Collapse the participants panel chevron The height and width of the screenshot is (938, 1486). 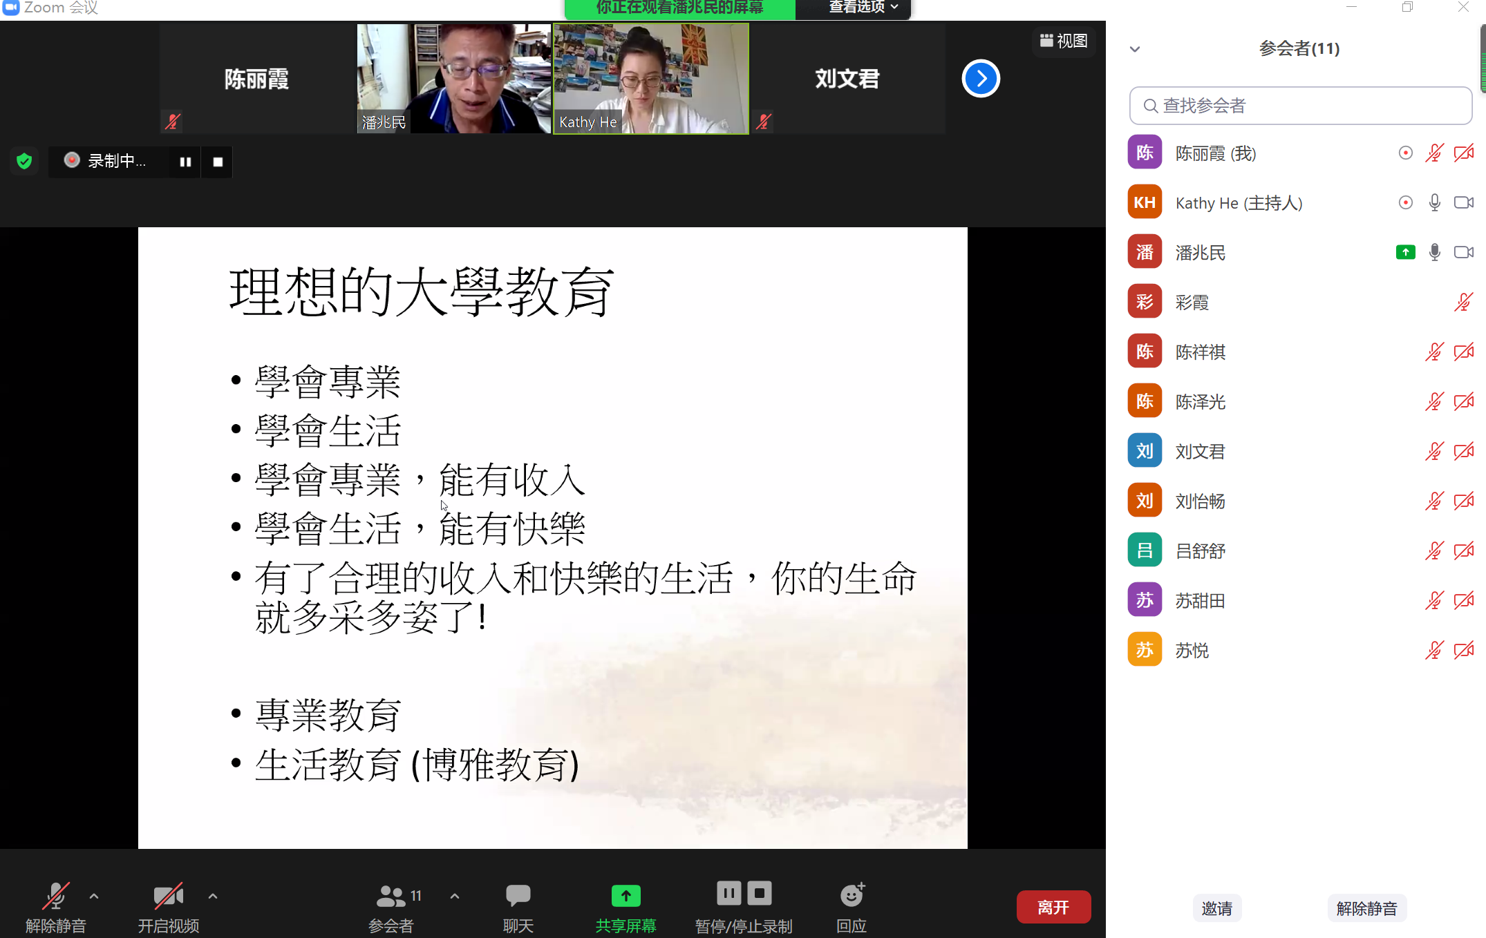point(1135,49)
